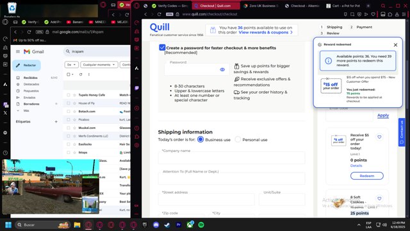
Task: Switch to the Zoro UK Business tab
Action: coord(261,6)
